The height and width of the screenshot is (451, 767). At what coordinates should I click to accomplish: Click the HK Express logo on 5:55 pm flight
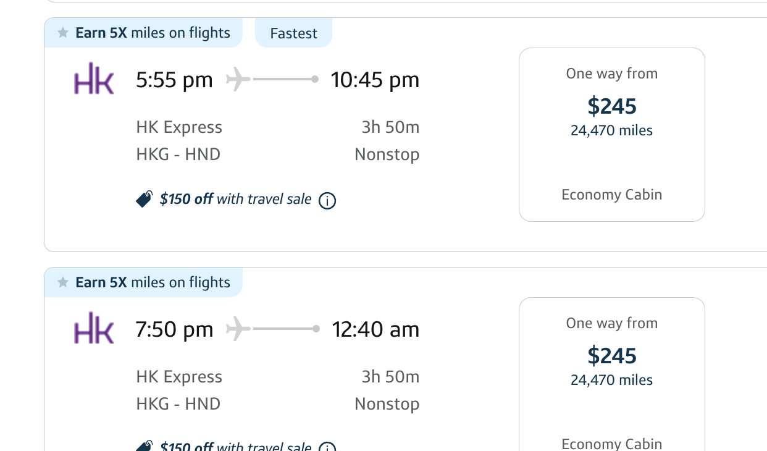point(94,78)
